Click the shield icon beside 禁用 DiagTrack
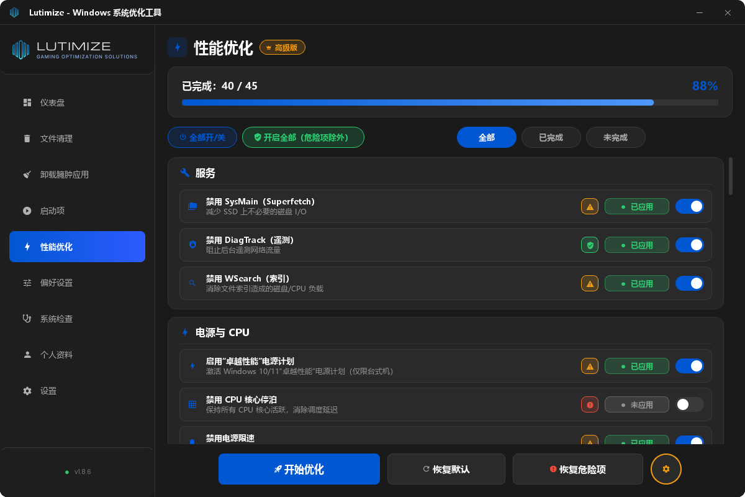The image size is (745, 497). tap(192, 245)
